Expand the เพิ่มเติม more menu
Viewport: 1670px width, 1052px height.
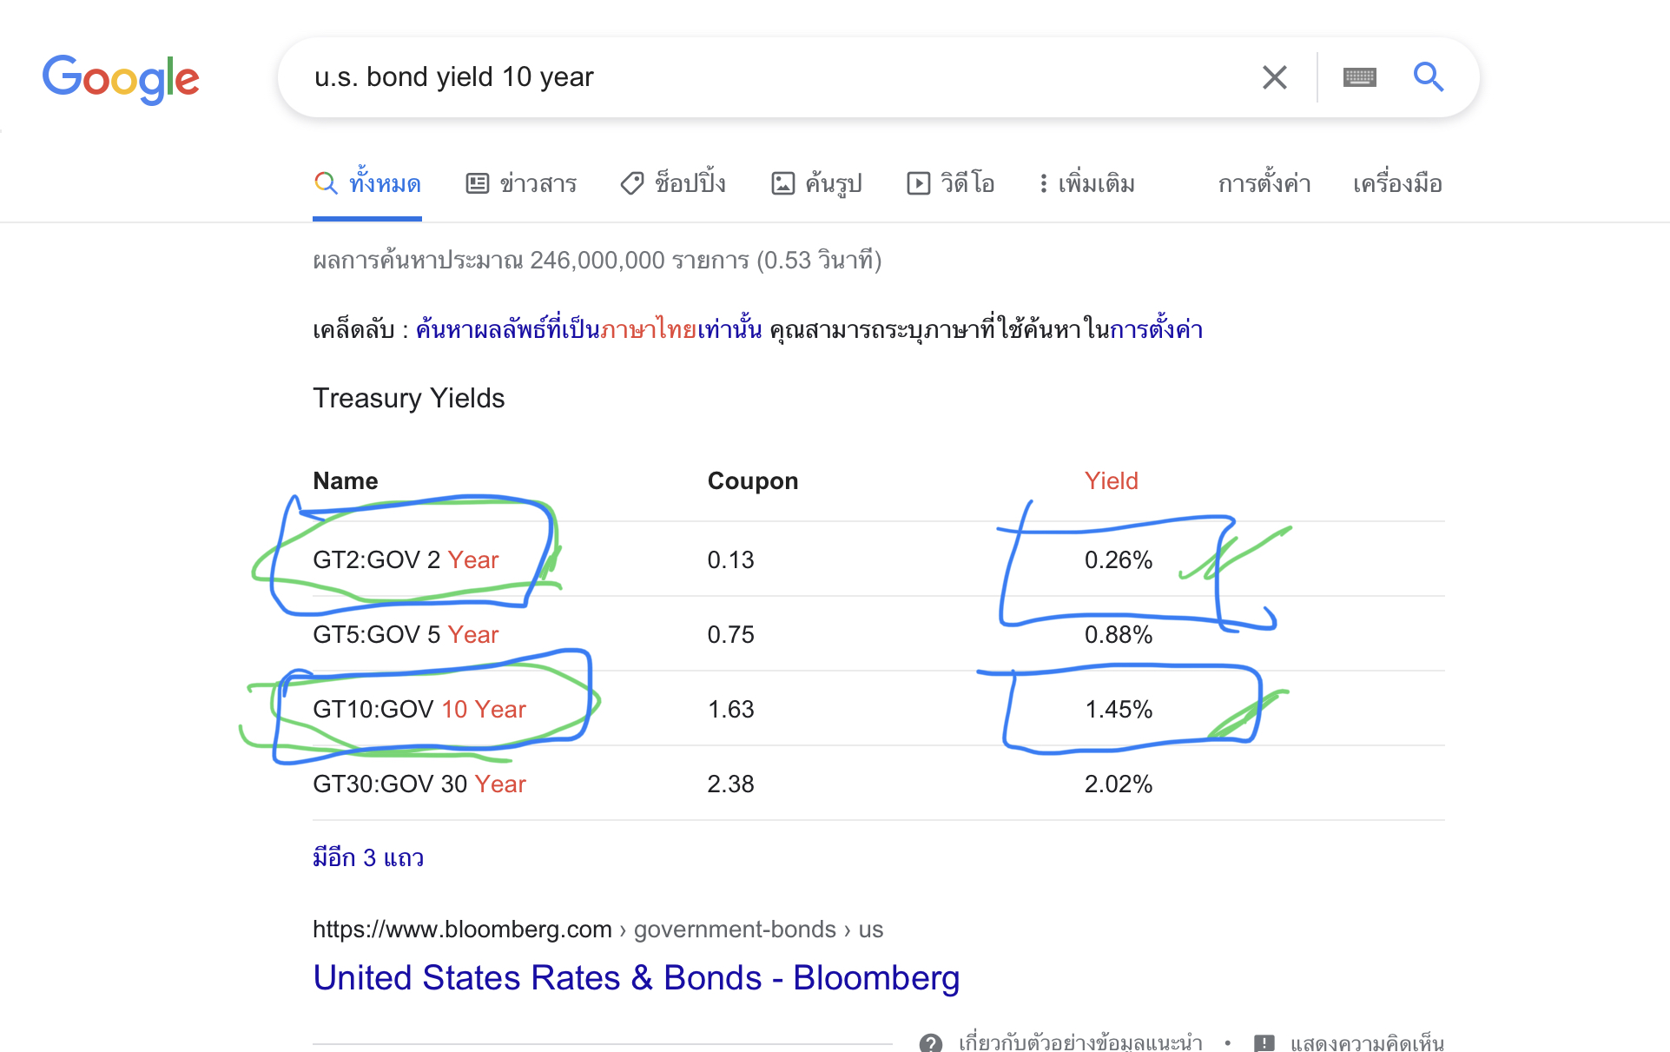tap(1087, 183)
